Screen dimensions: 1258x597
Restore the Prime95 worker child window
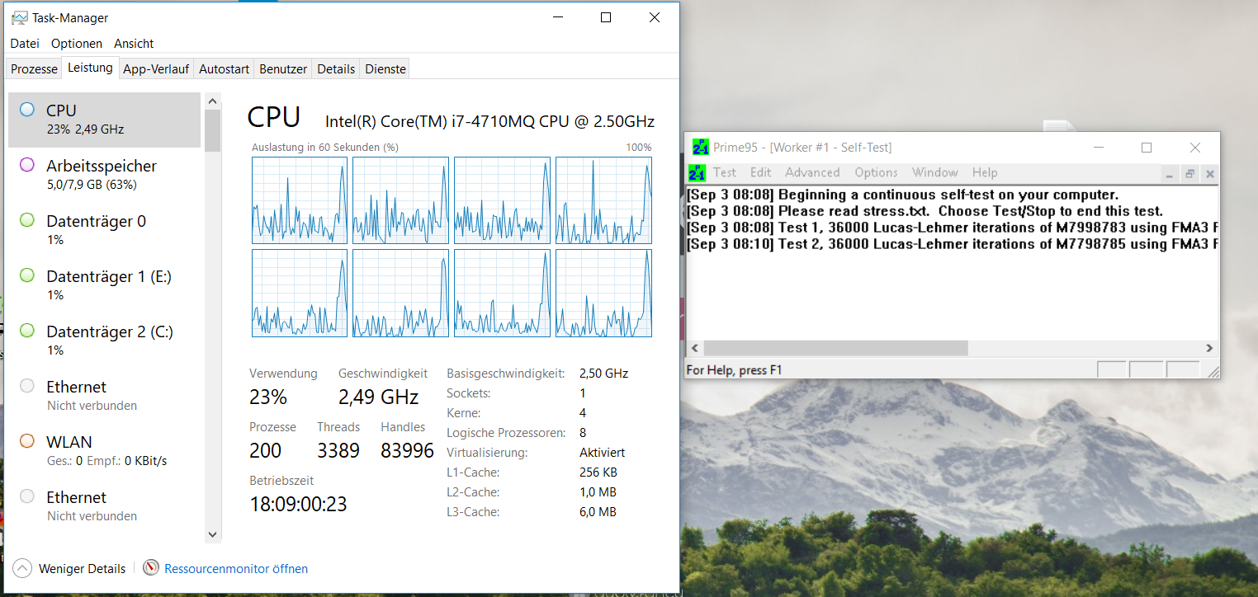[x=1189, y=174]
